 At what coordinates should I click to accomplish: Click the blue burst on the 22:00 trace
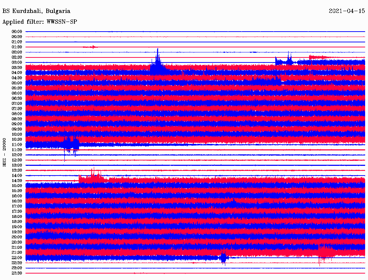pos(224,257)
